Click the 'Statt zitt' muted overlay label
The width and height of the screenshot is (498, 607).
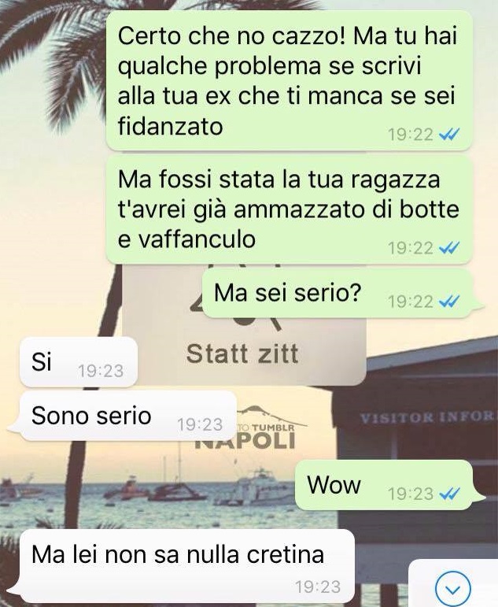242,353
